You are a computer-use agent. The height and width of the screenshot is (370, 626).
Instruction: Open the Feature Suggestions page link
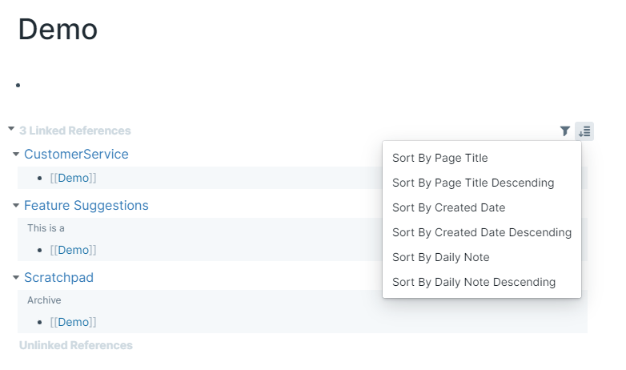pos(86,205)
